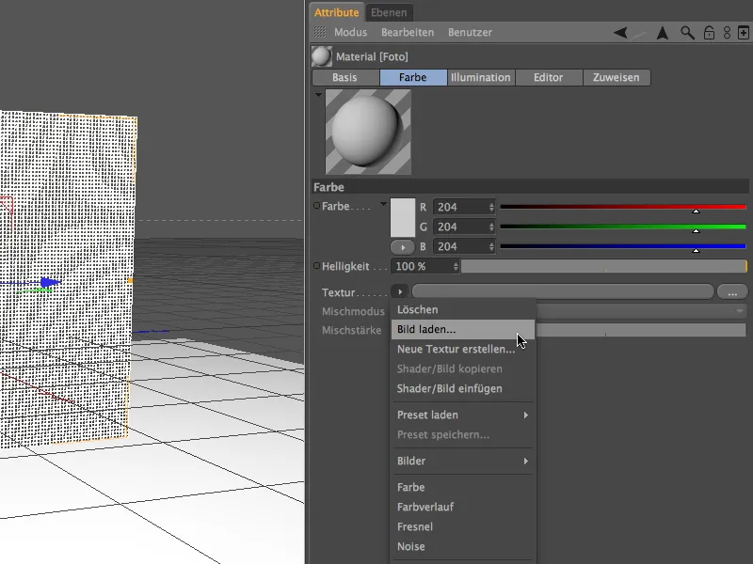The width and height of the screenshot is (753, 564).
Task: Click the keyframe circle beside Helligkeit
Action: click(317, 266)
